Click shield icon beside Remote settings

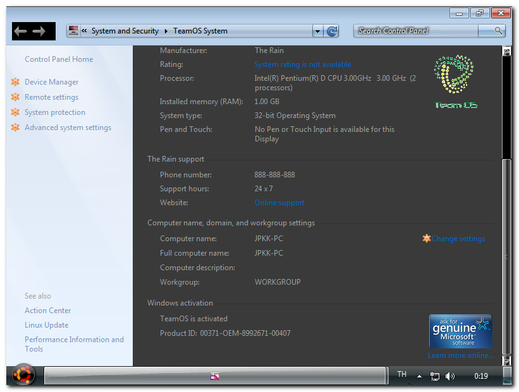click(x=15, y=97)
